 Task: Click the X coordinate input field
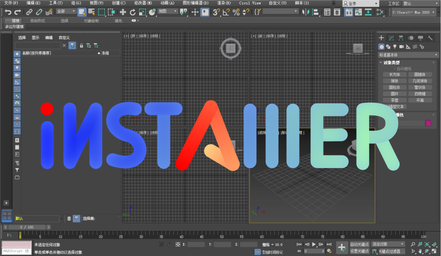point(196,245)
